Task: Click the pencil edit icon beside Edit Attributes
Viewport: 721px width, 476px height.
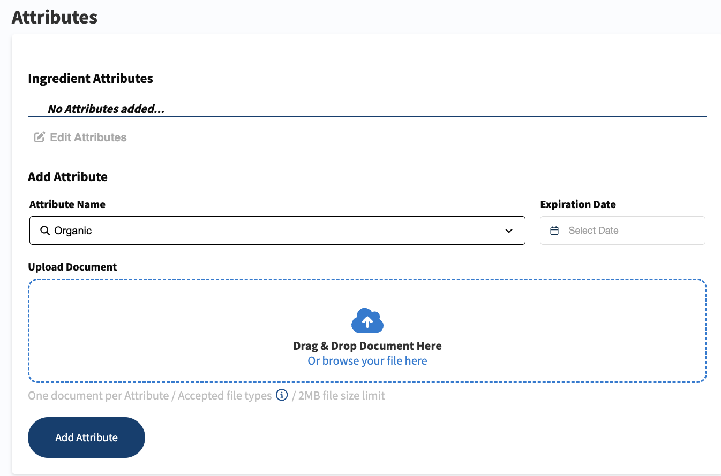Action: pyautogui.click(x=39, y=137)
